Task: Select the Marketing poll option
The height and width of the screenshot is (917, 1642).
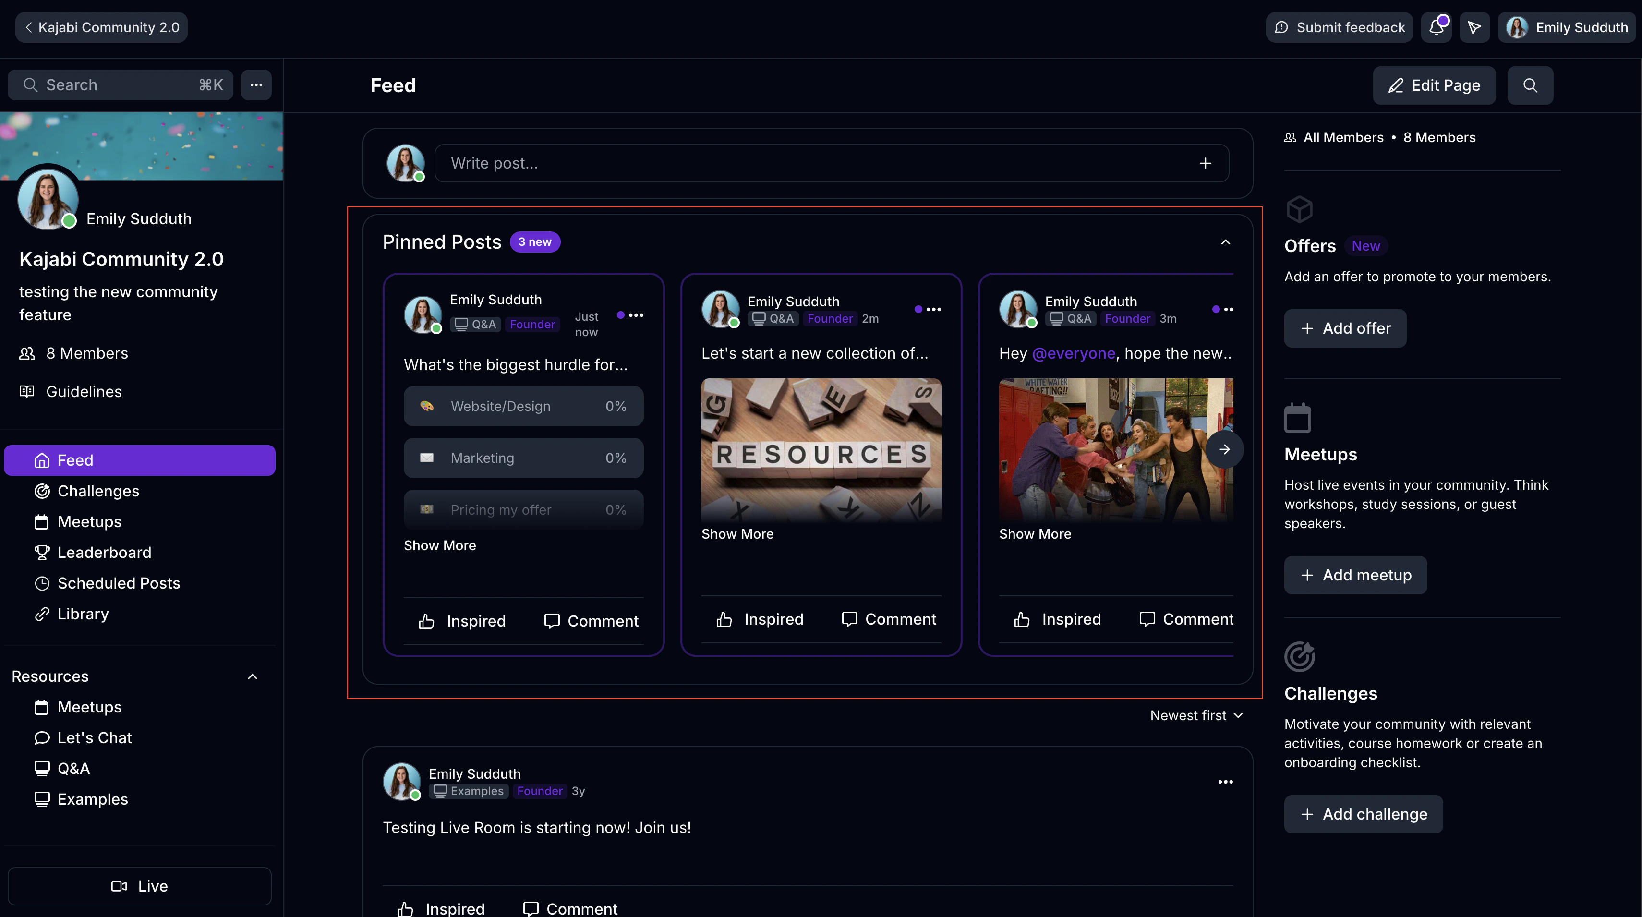Action: [523, 458]
